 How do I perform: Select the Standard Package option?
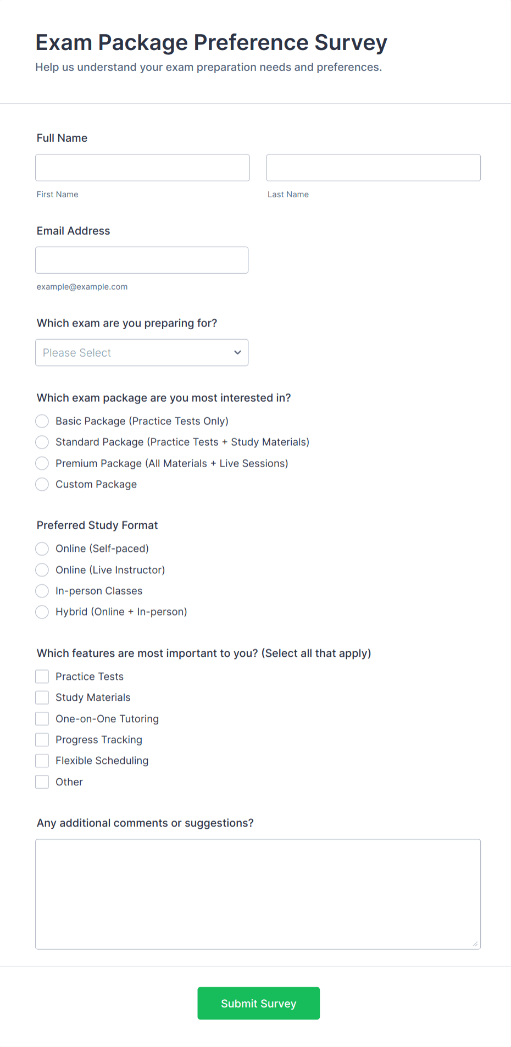coord(42,442)
